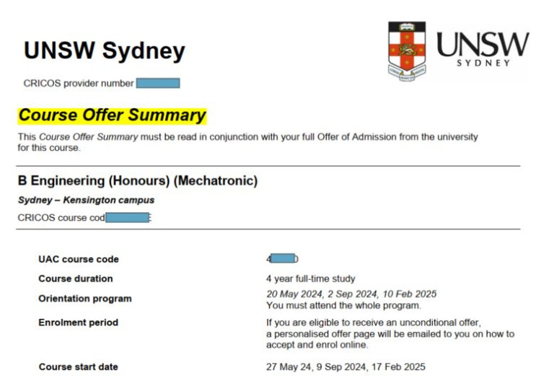Click the 4 year full-time study value
Screen dimensions: 541x376
click(310, 279)
